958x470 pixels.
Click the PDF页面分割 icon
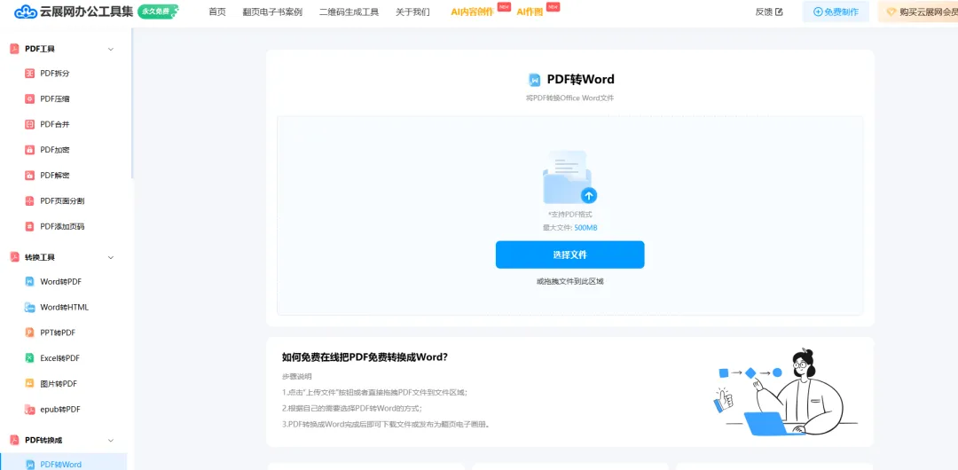[29, 201]
